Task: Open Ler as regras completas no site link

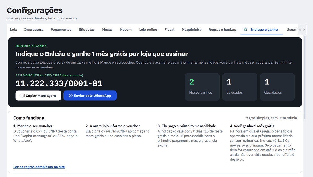Action: click(x=39, y=167)
